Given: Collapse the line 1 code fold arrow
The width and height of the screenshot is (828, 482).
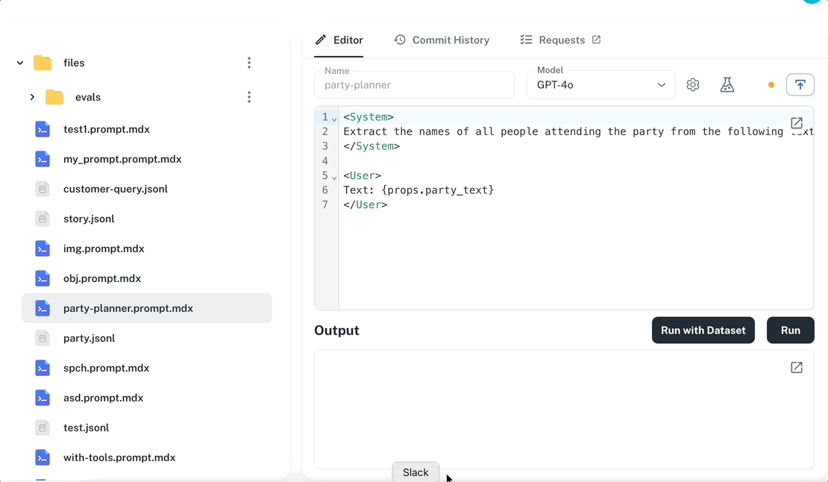Looking at the screenshot, I should click(x=333, y=117).
